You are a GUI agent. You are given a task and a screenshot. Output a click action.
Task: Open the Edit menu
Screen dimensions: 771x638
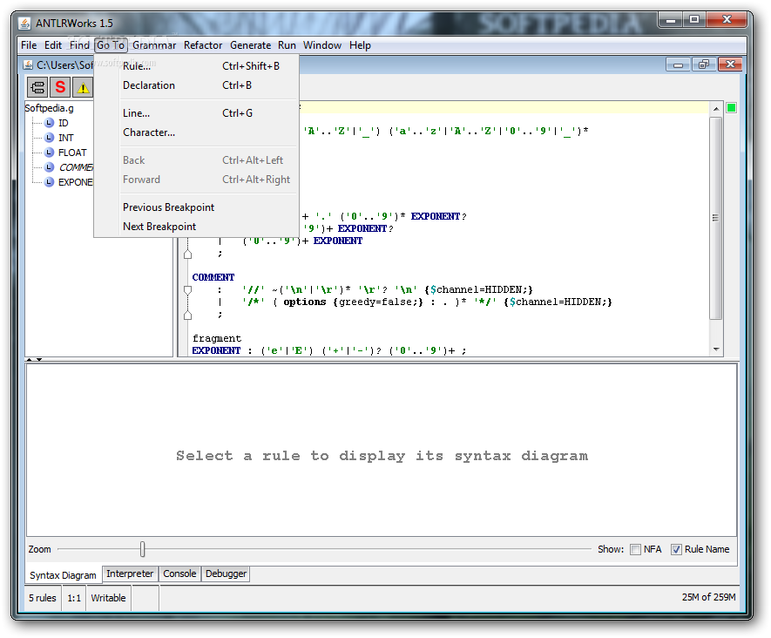click(52, 45)
